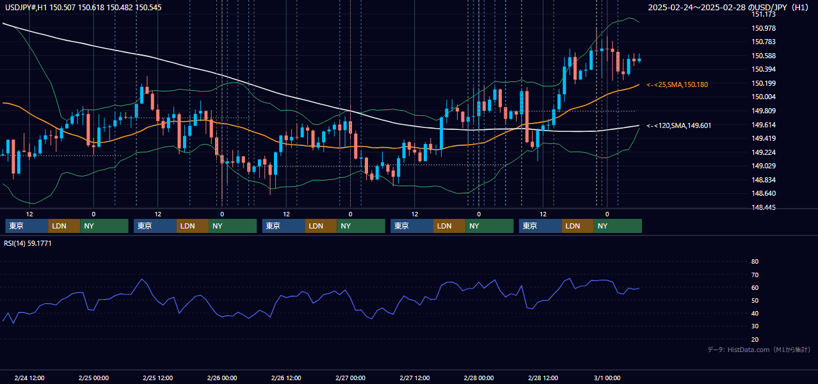818x384 pixels.
Task: Click the 151.173 price axis label
Action: tap(764, 14)
